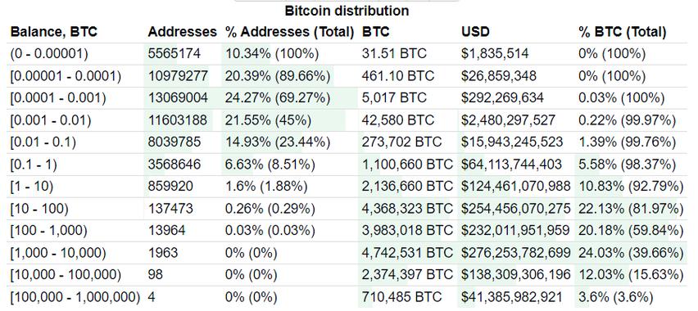
Task: Click the '% Addresses (Total)' column header
Action: pos(290,32)
